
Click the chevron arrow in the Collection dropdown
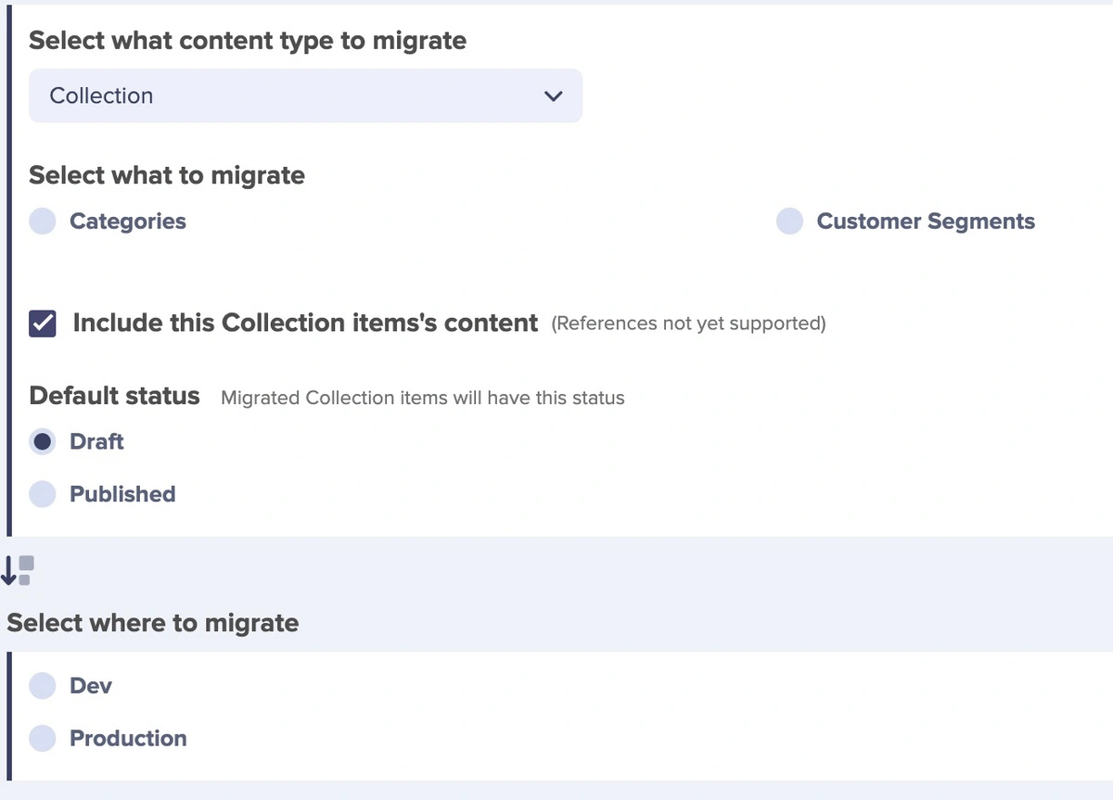(553, 96)
